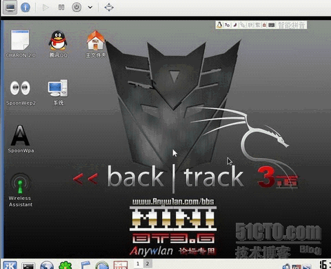Click the taskbar clock

[325, 264]
